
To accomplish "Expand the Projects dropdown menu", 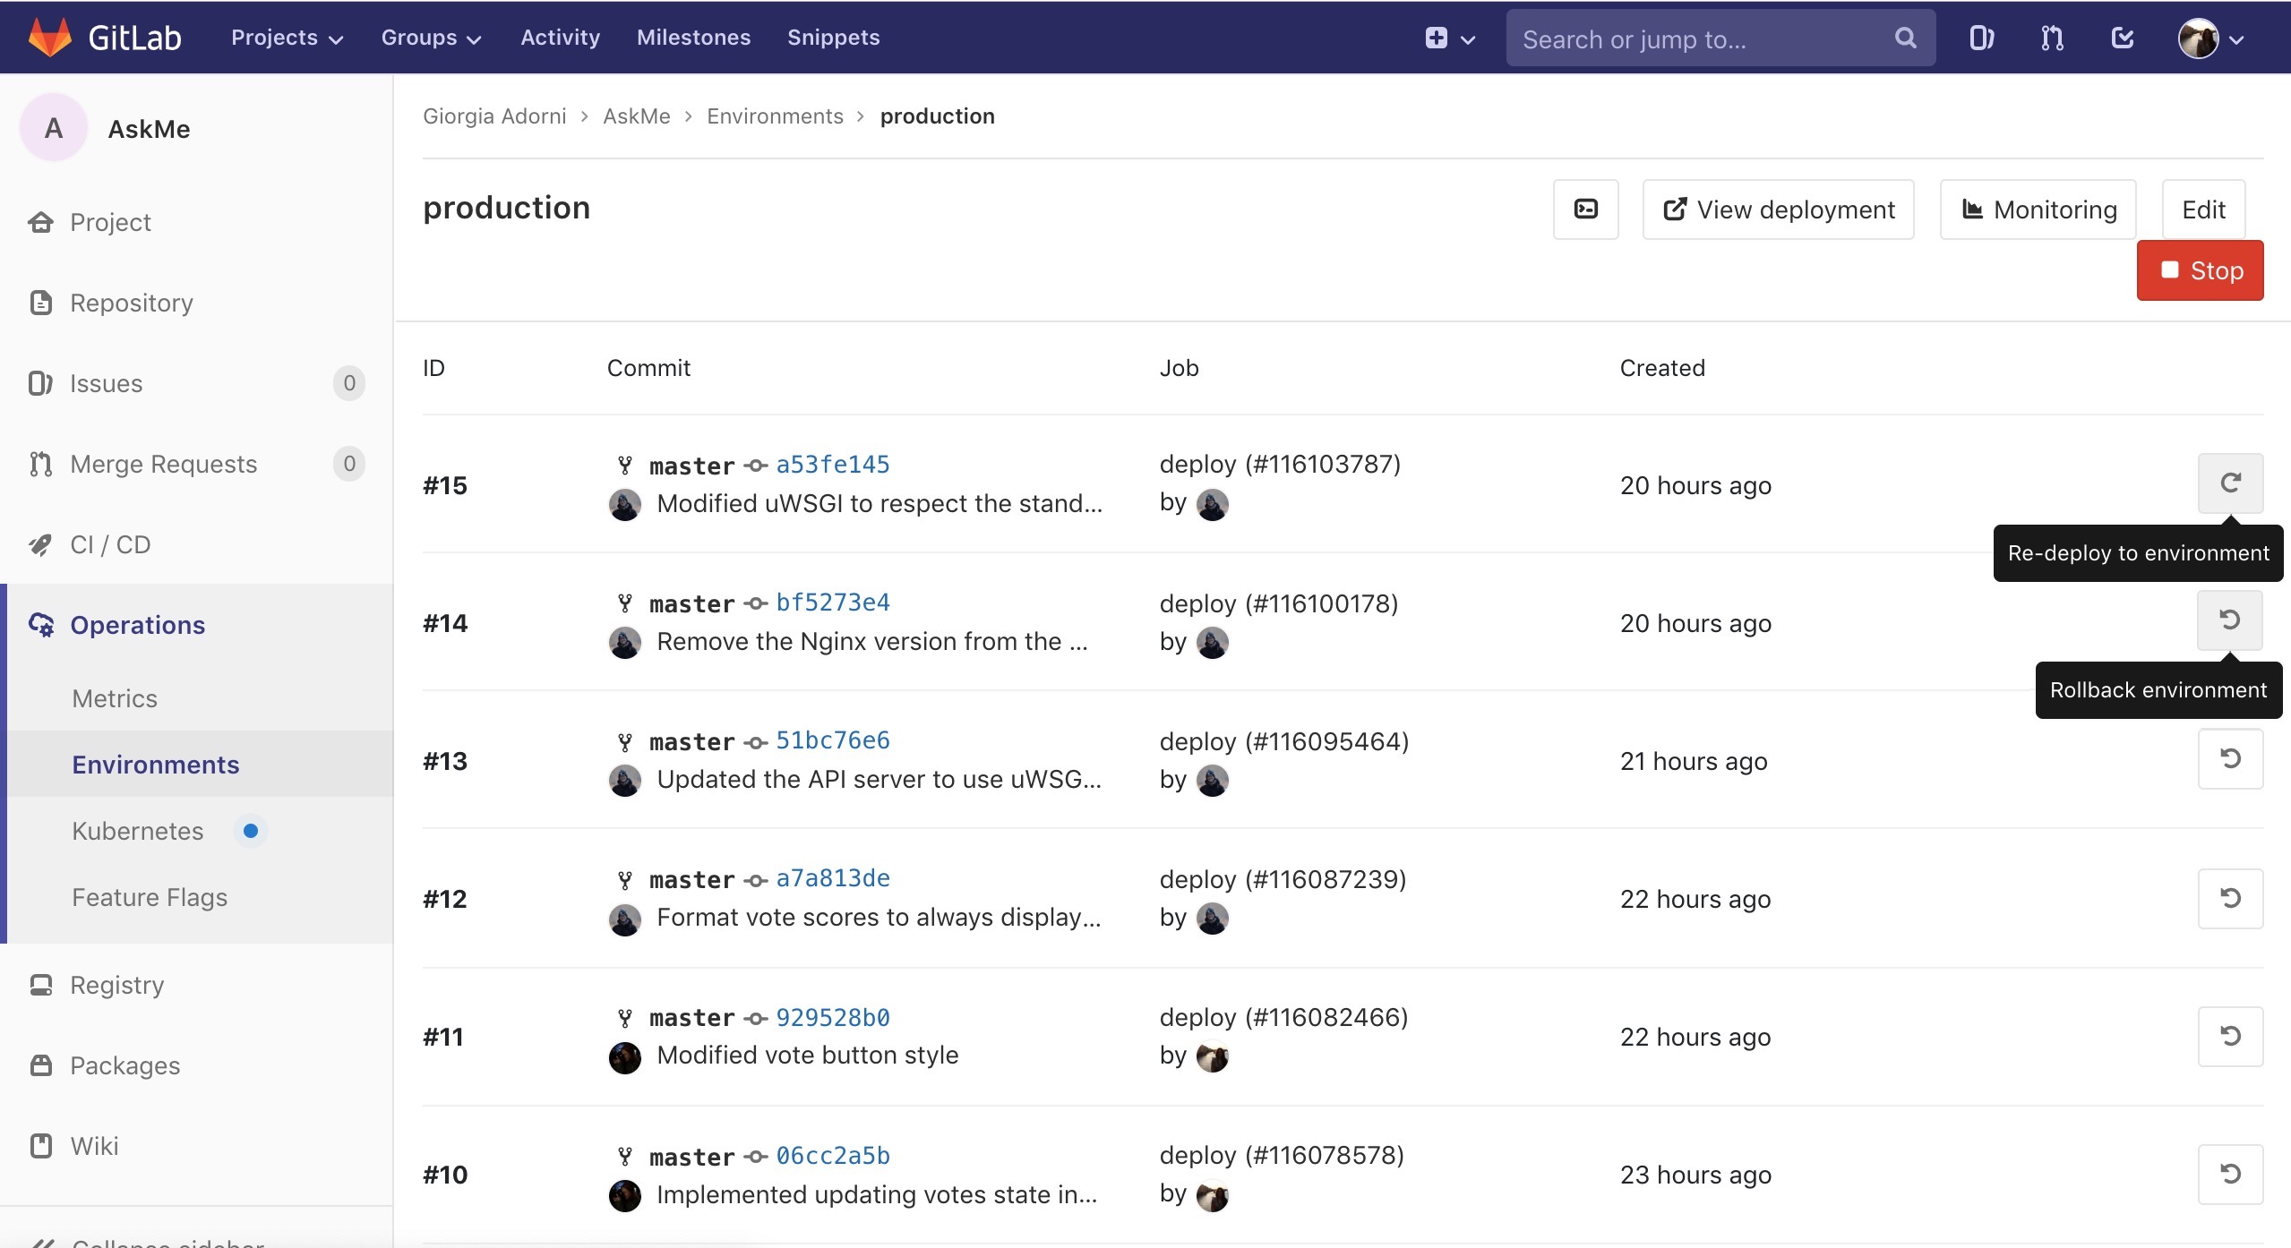I will (287, 38).
